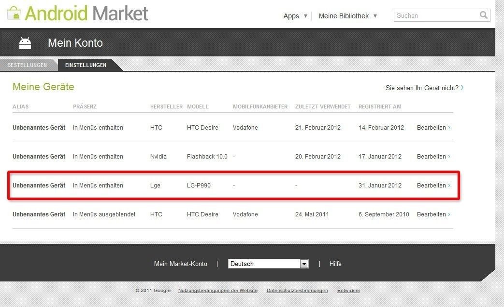The height and width of the screenshot is (307, 504).
Task: Click the LG-P990 model cell
Action: (x=199, y=185)
